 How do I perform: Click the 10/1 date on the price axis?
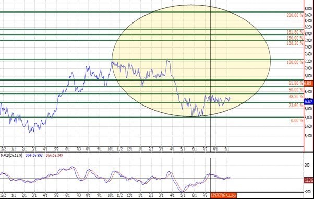click(111, 149)
